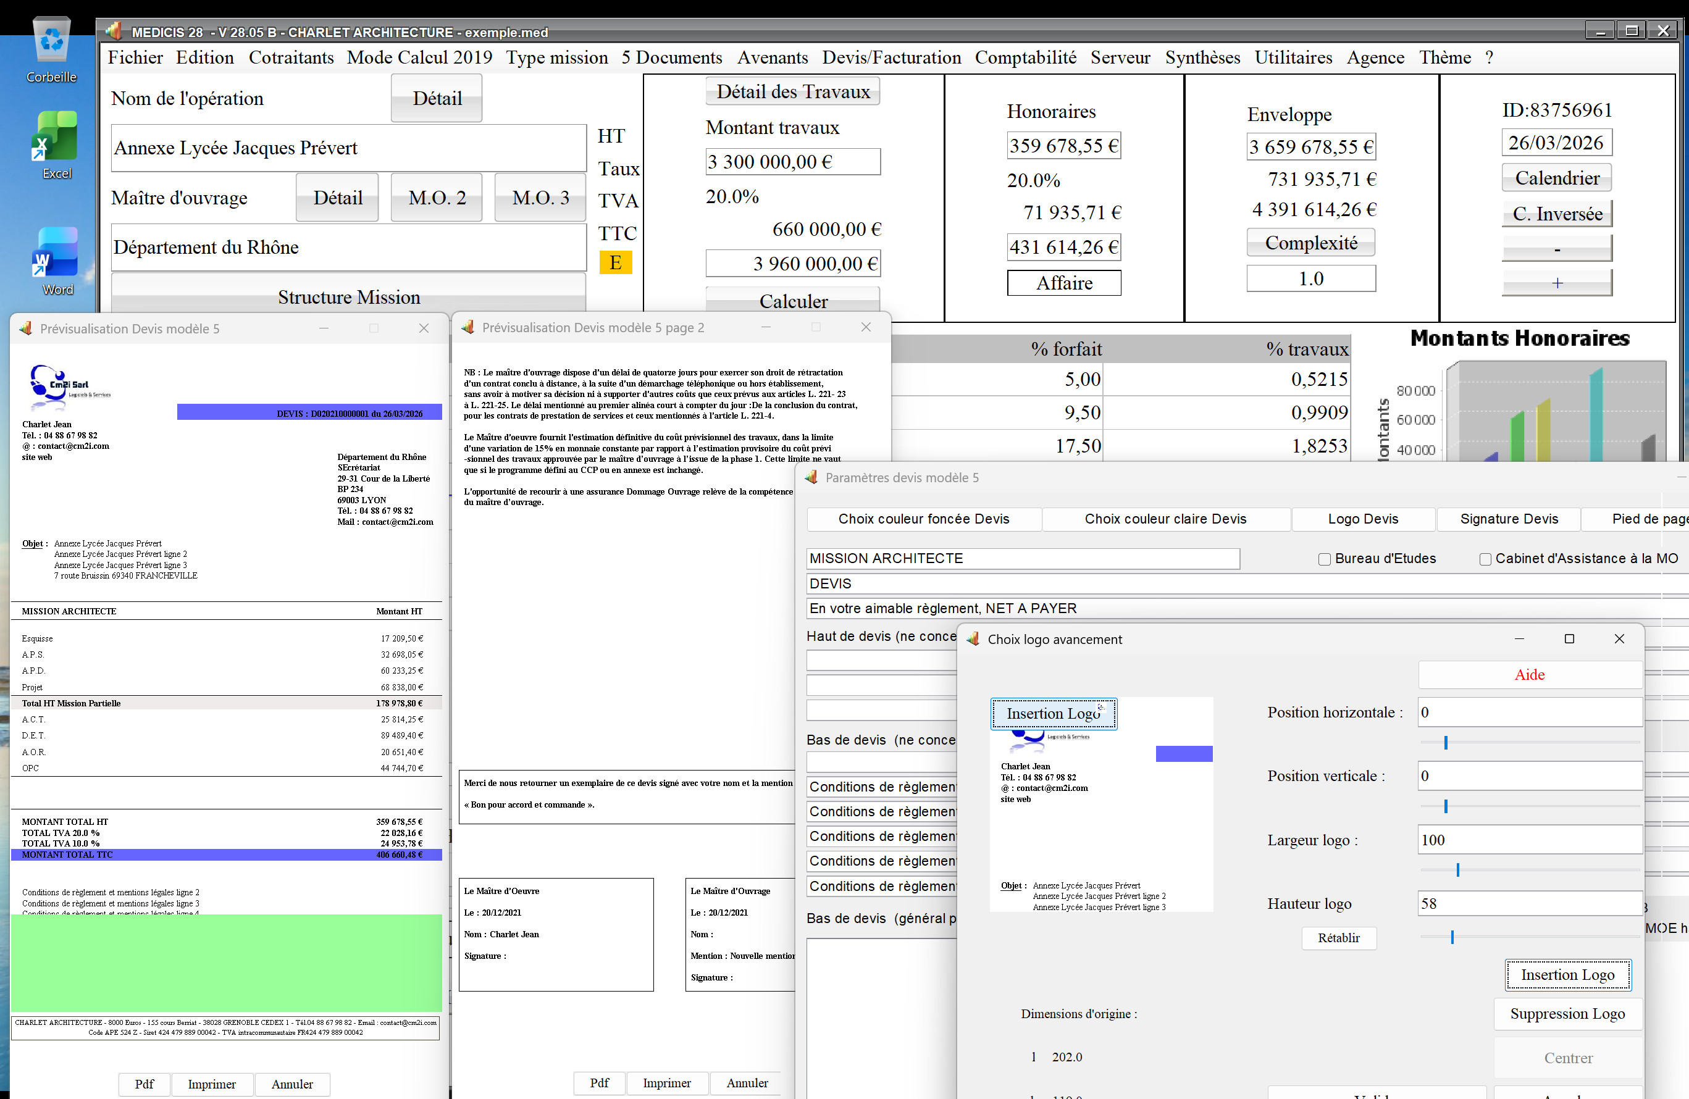The width and height of the screenshot is (1689, 1099).
Task: Tick the Cabinet d'Assistance à la MO checkbox
Action: (1485, 559)
